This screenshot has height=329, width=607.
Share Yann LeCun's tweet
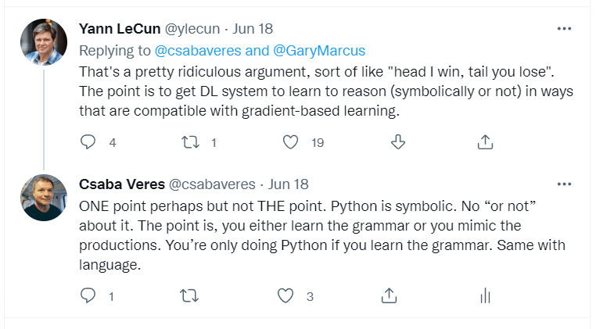(x=485, y=142)
